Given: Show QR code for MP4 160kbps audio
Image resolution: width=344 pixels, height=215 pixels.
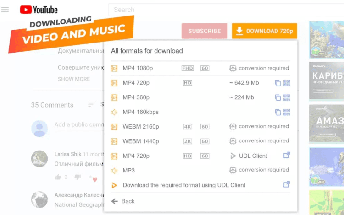Looking at the screenshot, I should 287,112.
